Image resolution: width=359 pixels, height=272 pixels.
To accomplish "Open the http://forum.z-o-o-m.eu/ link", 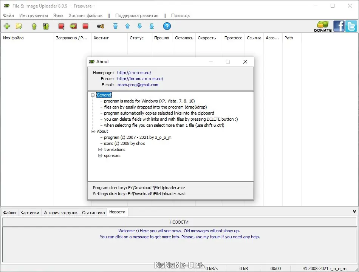I will point(140,79).
